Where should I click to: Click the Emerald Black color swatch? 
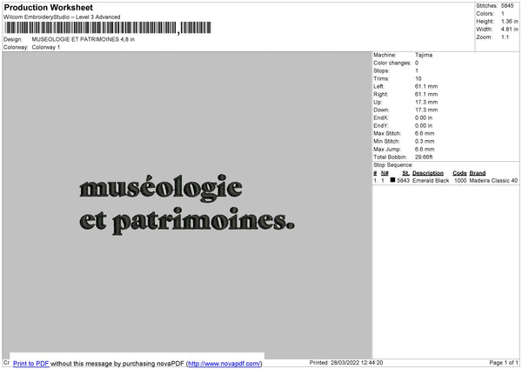pyautogui.click(x=393, y=180)
